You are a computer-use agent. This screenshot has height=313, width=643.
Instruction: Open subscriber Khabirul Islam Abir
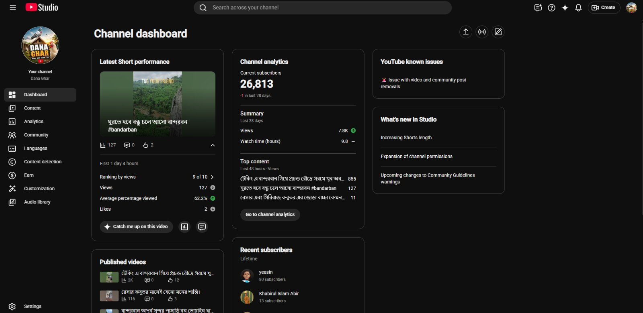[278, 294]
